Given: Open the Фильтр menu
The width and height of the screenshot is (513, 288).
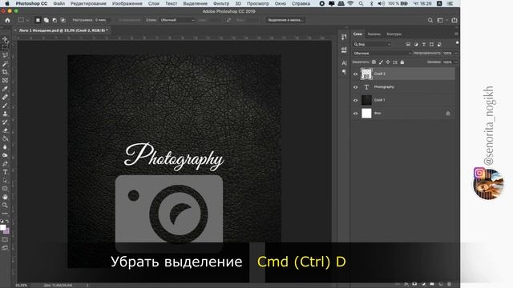Looking at the screenshot, I should point(221,3).
